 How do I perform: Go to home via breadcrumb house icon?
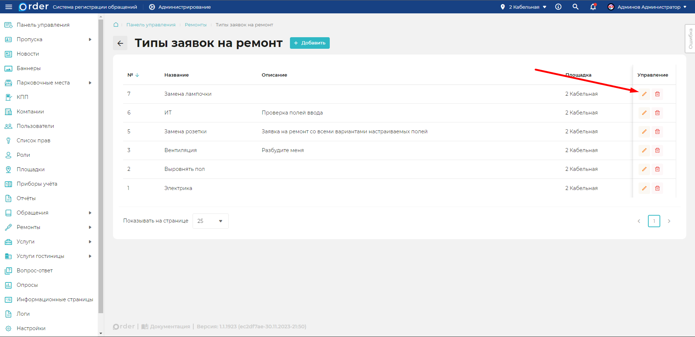coord(116,25)
